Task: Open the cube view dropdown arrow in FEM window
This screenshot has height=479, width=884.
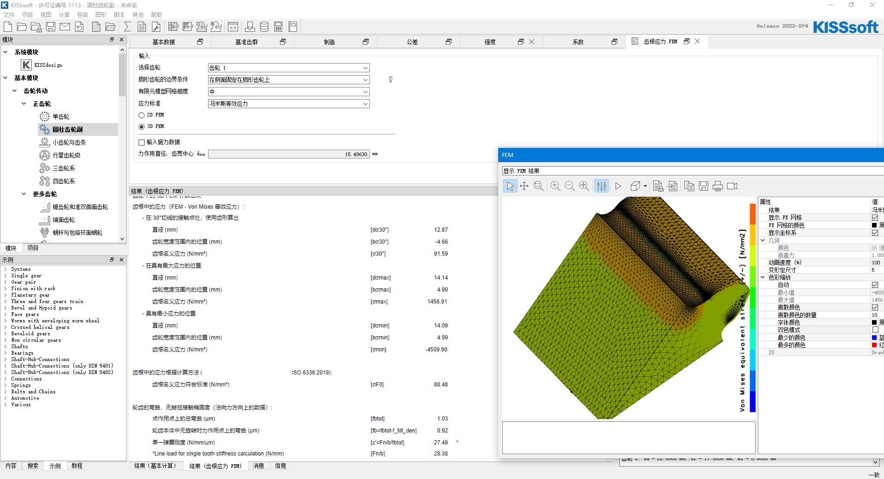Action: click(x=645, y=186)
